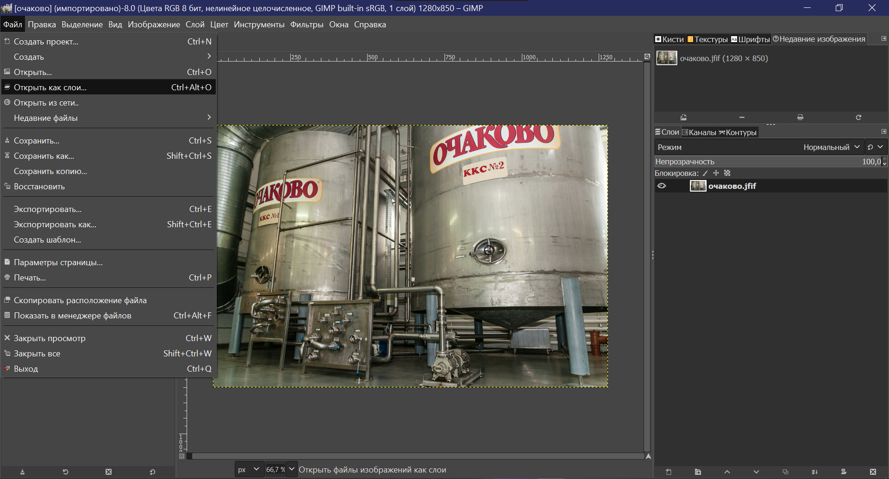
Task: Open the layer mode group switch dropdown
Action: pyautogui.click(x=875, y=147)
